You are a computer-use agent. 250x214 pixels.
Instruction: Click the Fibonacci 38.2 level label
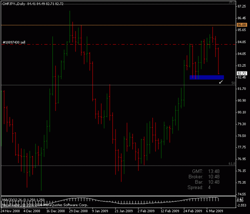point(232,2)
